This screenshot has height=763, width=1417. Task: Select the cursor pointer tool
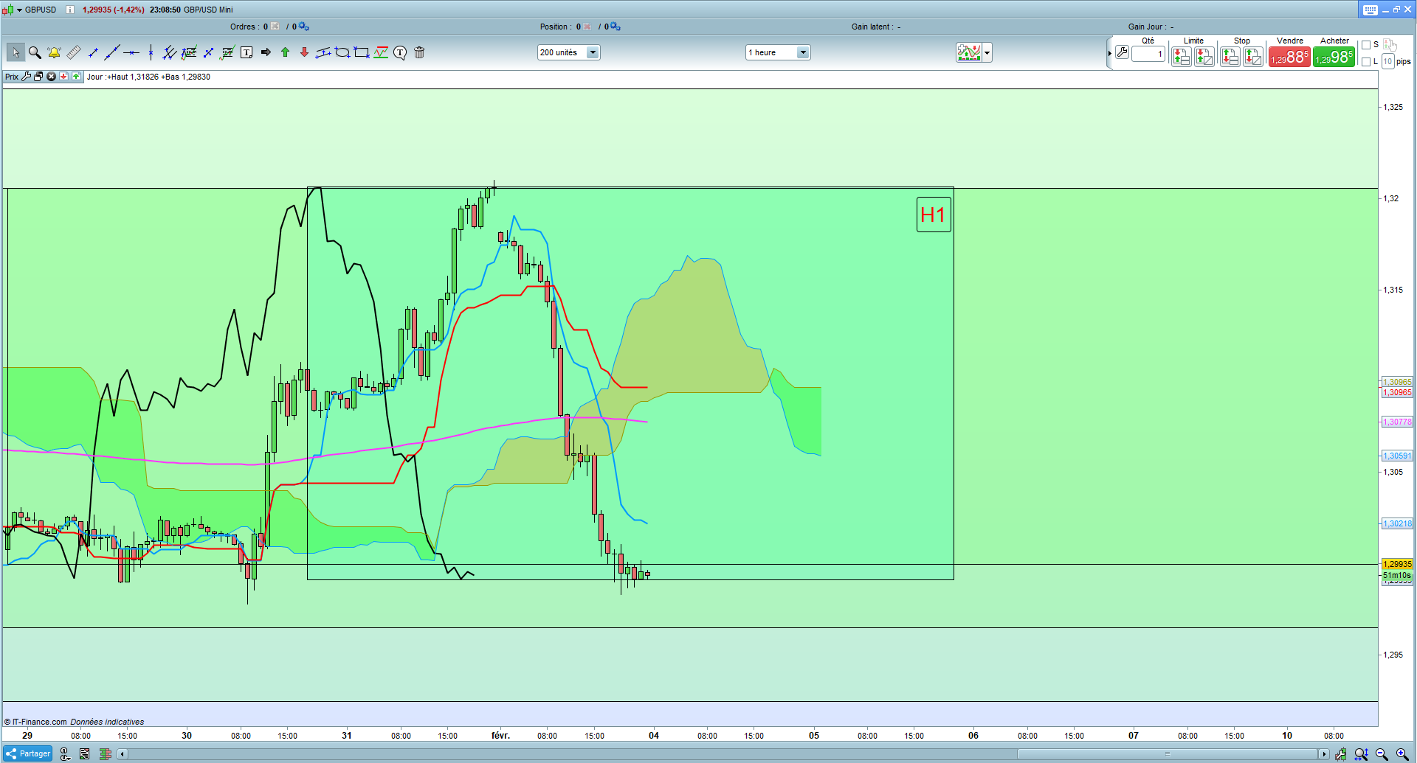[15, 52]
